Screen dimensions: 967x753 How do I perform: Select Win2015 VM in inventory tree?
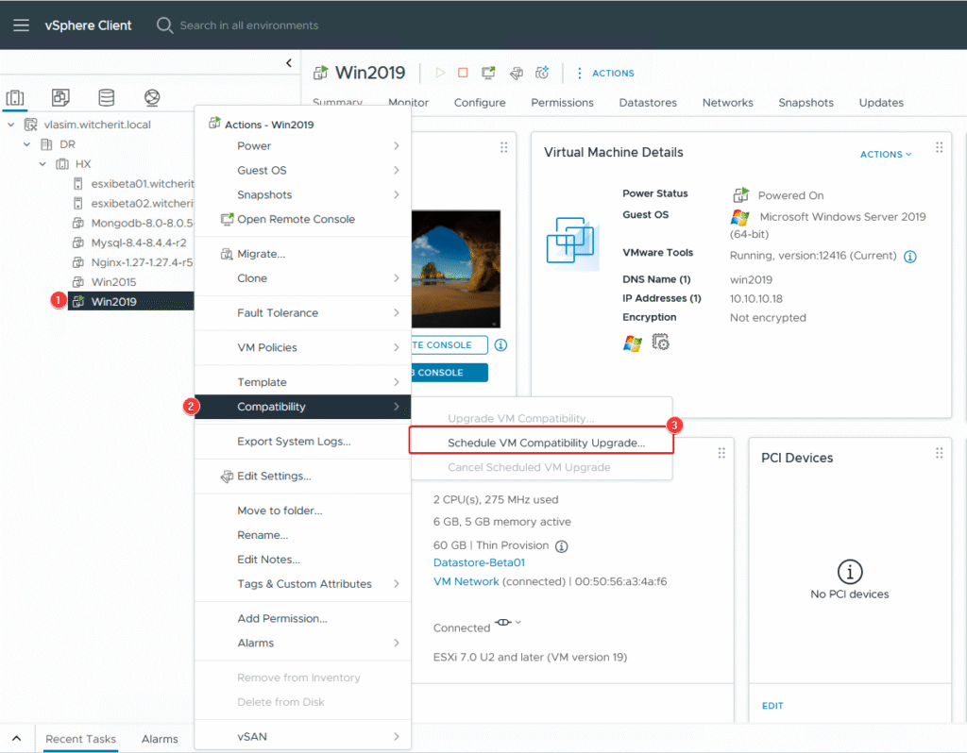(x=113, y=282)
